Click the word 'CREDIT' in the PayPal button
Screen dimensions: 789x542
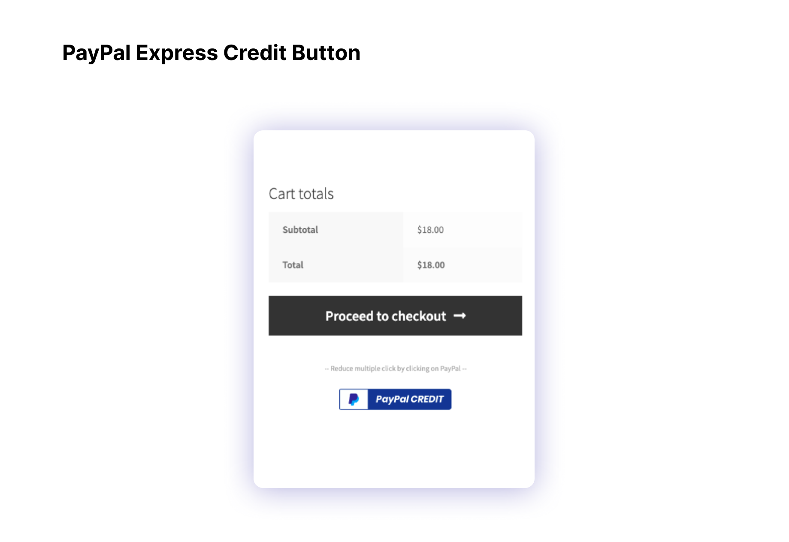427,399
